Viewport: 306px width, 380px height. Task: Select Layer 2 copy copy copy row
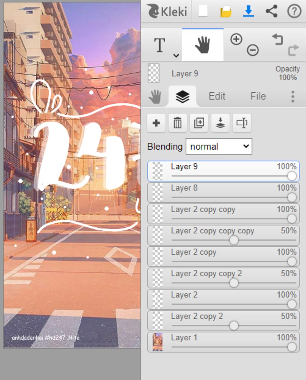click(x=223, y=235)
